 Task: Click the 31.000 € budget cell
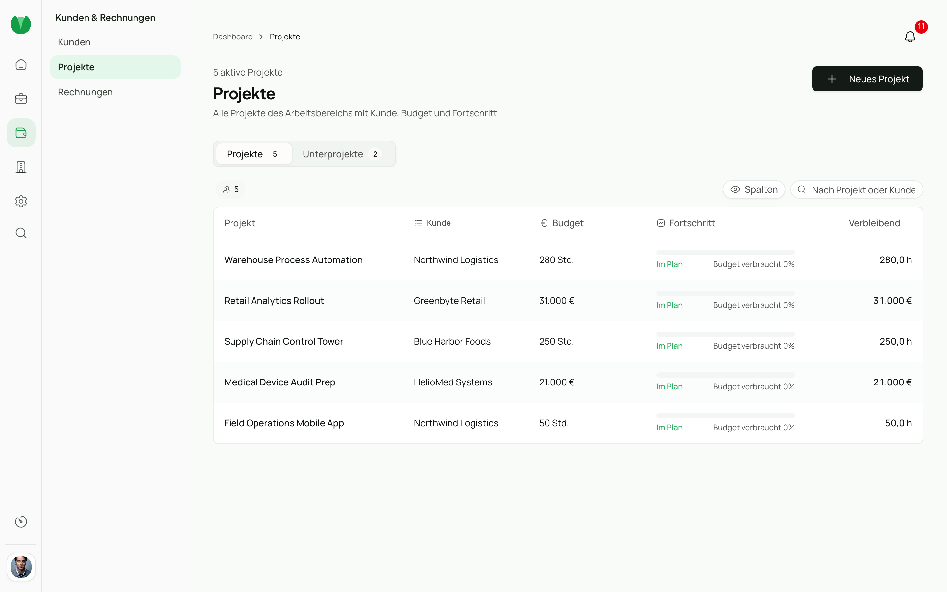(556, 301)
